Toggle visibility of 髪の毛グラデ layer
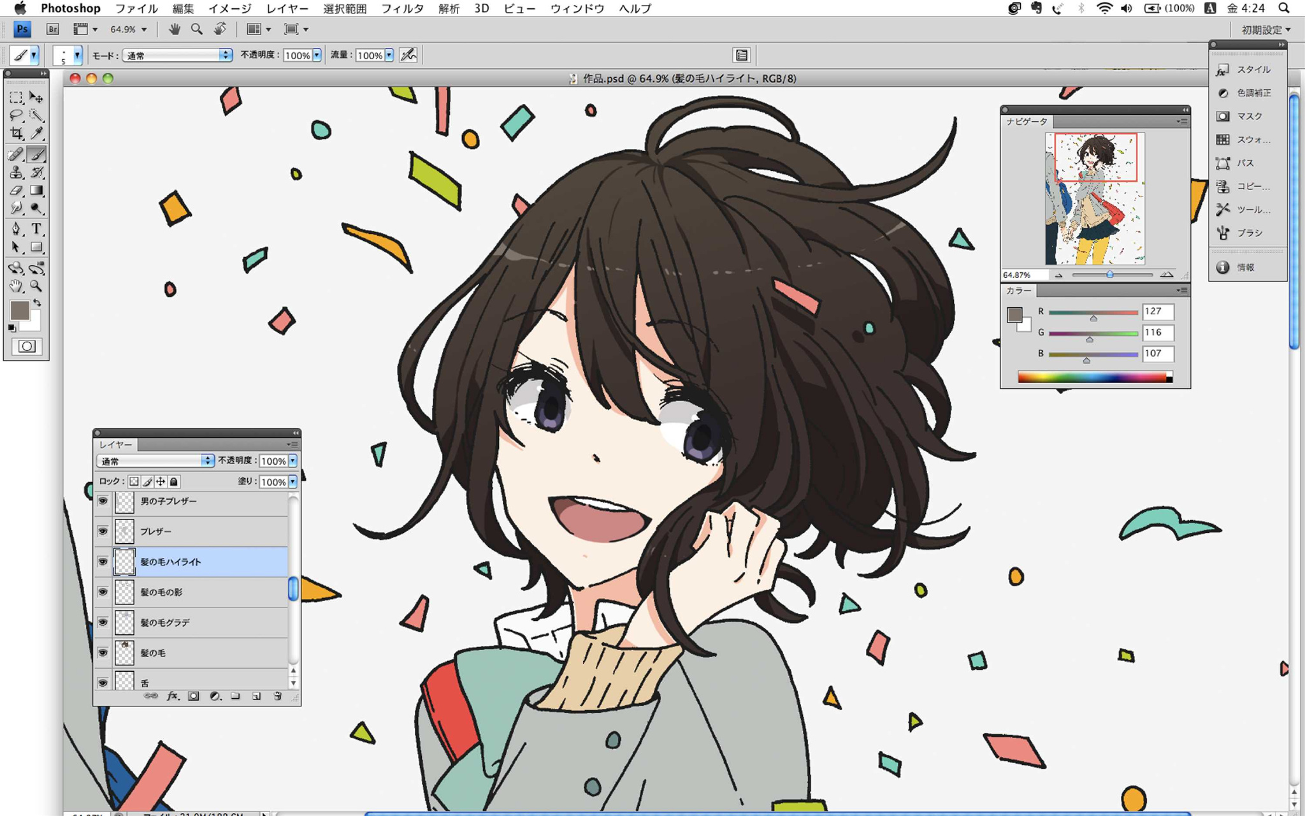The height and width of the screenshot is (816, 1305). (x=103, y=622)
